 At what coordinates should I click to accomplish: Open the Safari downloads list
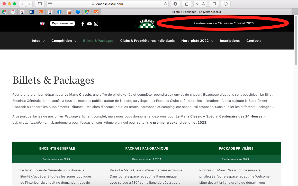coord(175,4)
